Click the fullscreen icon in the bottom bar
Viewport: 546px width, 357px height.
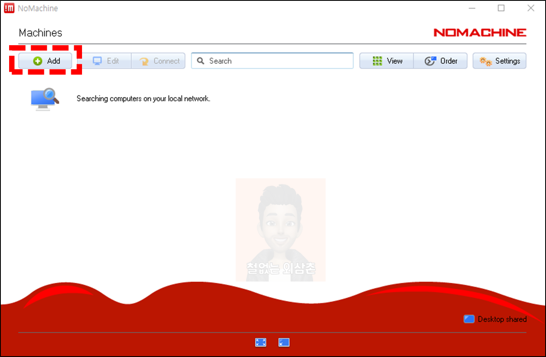pos(261,342)
